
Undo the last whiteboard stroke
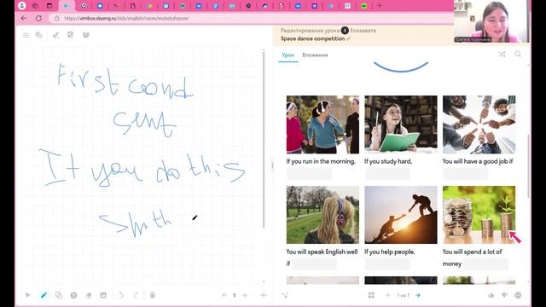(121, 295)
